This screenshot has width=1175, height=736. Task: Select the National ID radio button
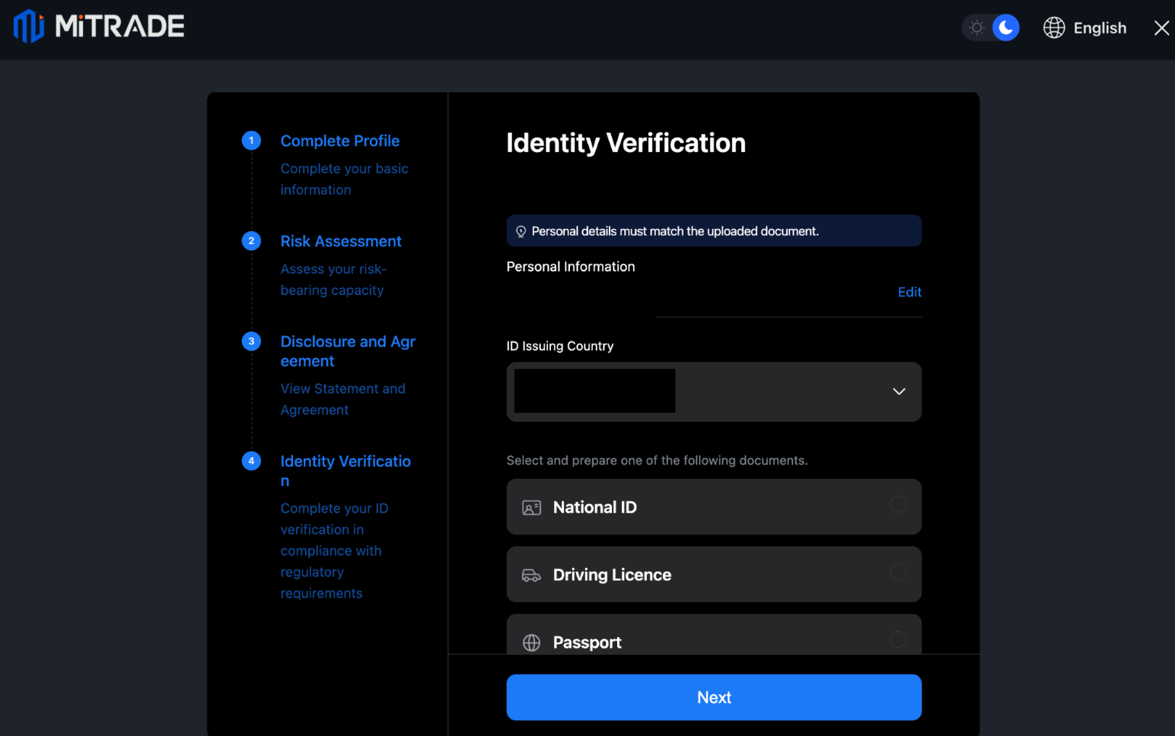[x=898, y=504]
